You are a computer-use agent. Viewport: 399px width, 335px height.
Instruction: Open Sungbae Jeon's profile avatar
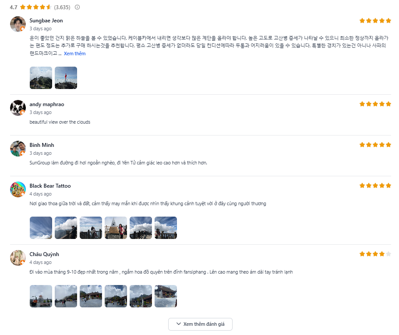pyautogui.click(x=18, y=24)
